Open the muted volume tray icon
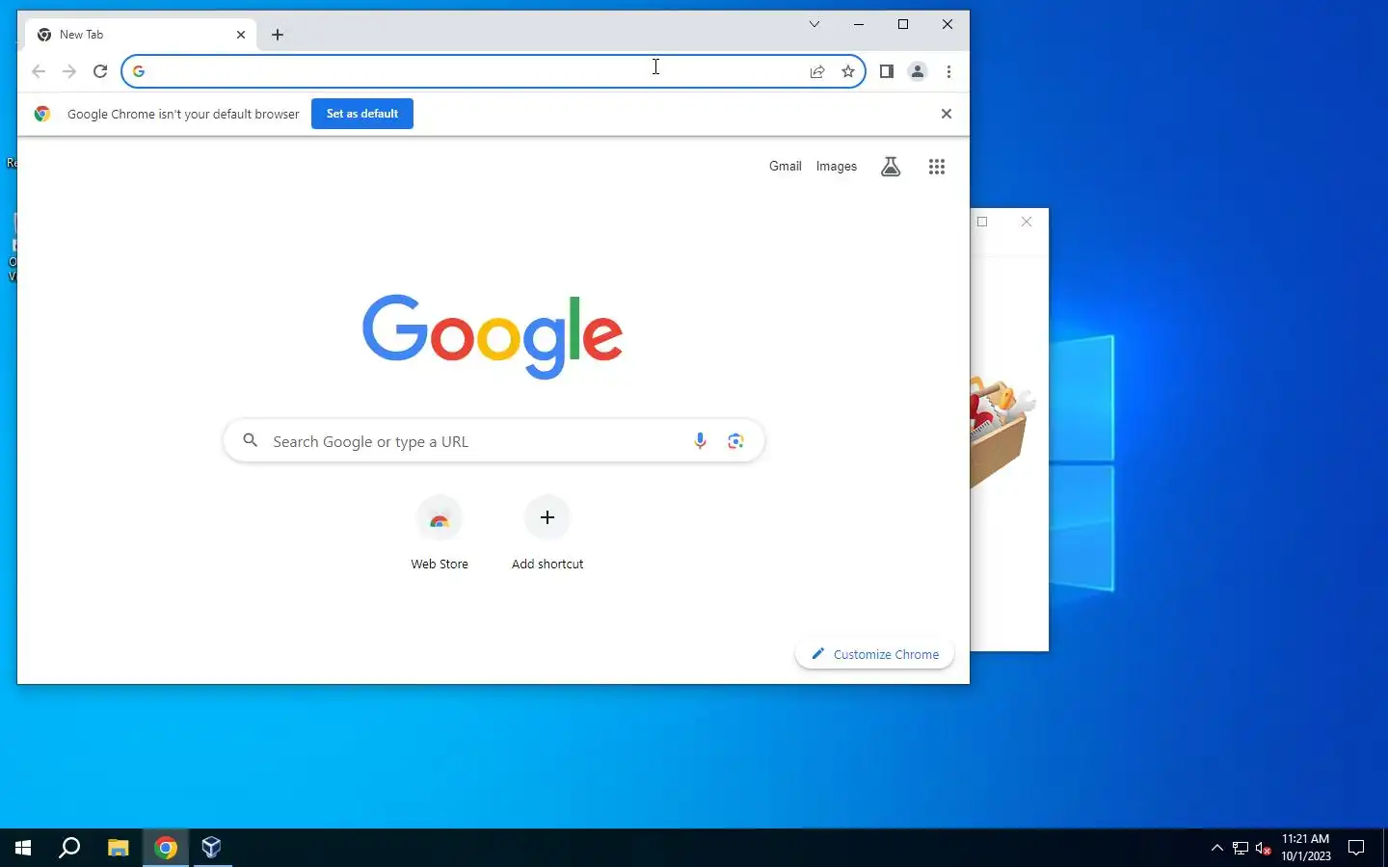The image size is (1388, 867). click(x=1264, y=849)
